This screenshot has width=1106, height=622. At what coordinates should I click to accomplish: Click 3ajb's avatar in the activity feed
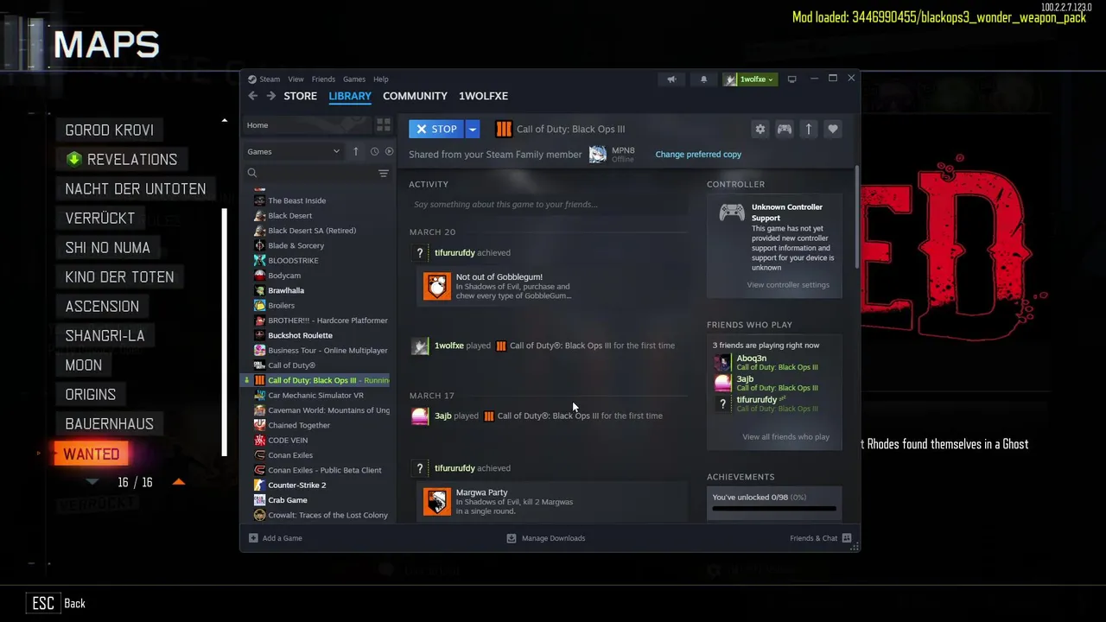(420, 416)
